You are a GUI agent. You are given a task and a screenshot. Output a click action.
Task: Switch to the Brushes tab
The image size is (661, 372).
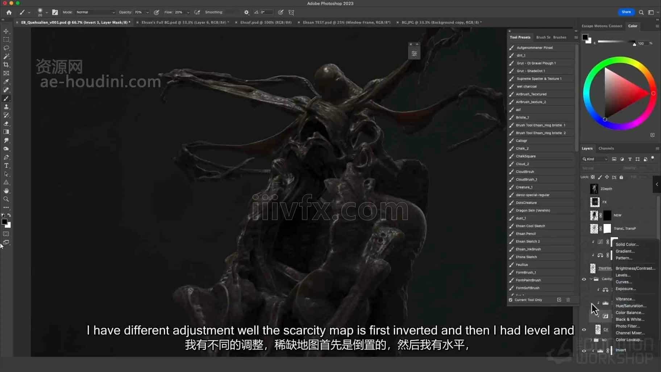click(x=560, y=37)
